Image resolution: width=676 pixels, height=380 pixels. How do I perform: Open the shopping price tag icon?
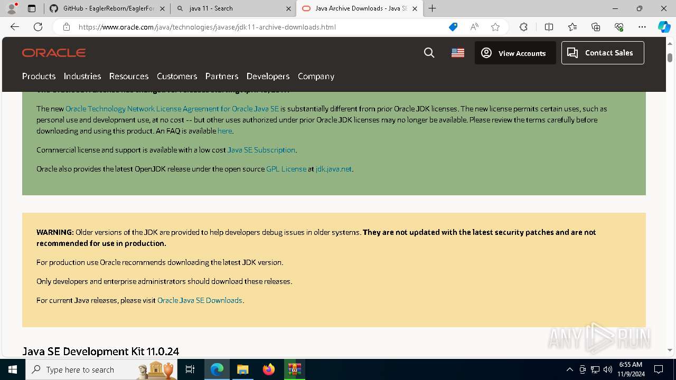pyautogui.click(x=453, y=27)
